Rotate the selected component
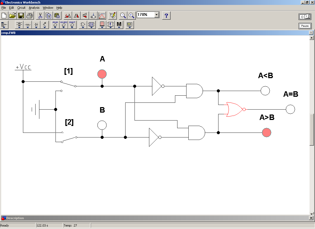 pyautogui.click(x=68, y=16)
